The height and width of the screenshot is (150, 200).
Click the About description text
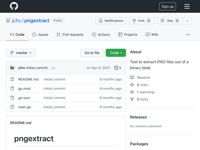point(159,65)
